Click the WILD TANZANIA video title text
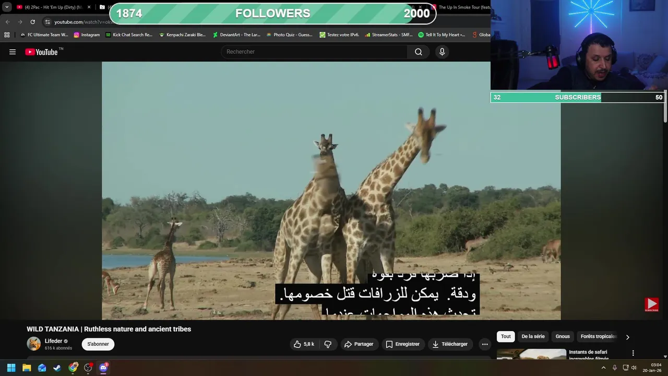The image size is (668, 376). coord(109,329)
